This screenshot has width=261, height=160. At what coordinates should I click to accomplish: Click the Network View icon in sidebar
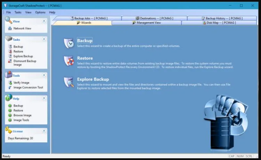pos(10,28)
